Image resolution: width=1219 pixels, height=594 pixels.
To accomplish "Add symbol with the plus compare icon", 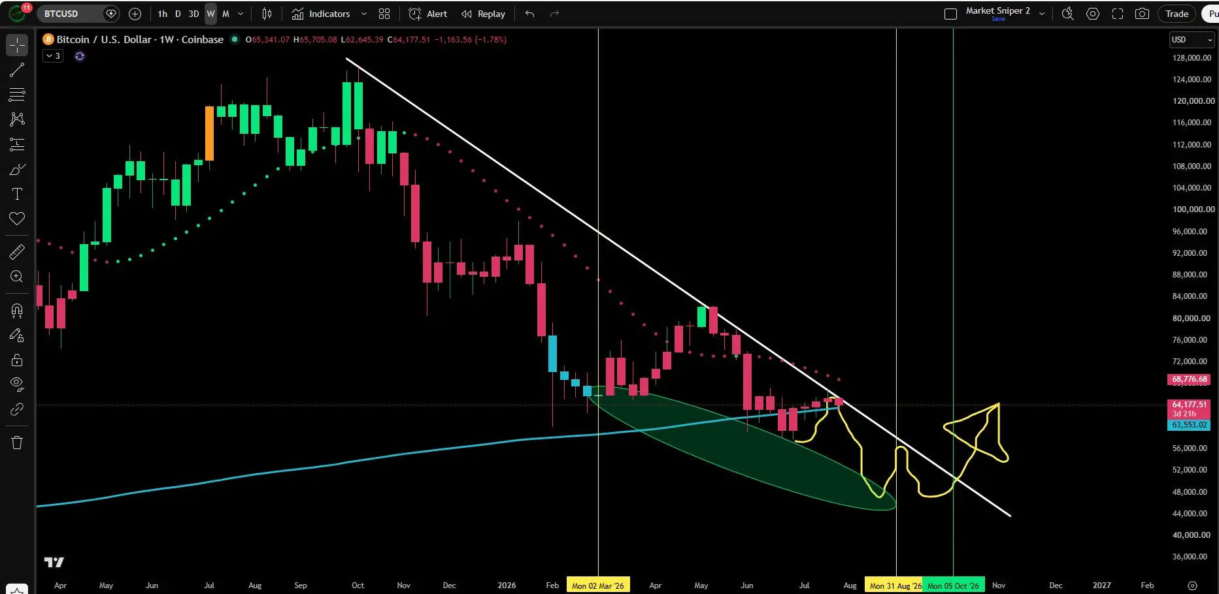I will [x=135, y=14].
